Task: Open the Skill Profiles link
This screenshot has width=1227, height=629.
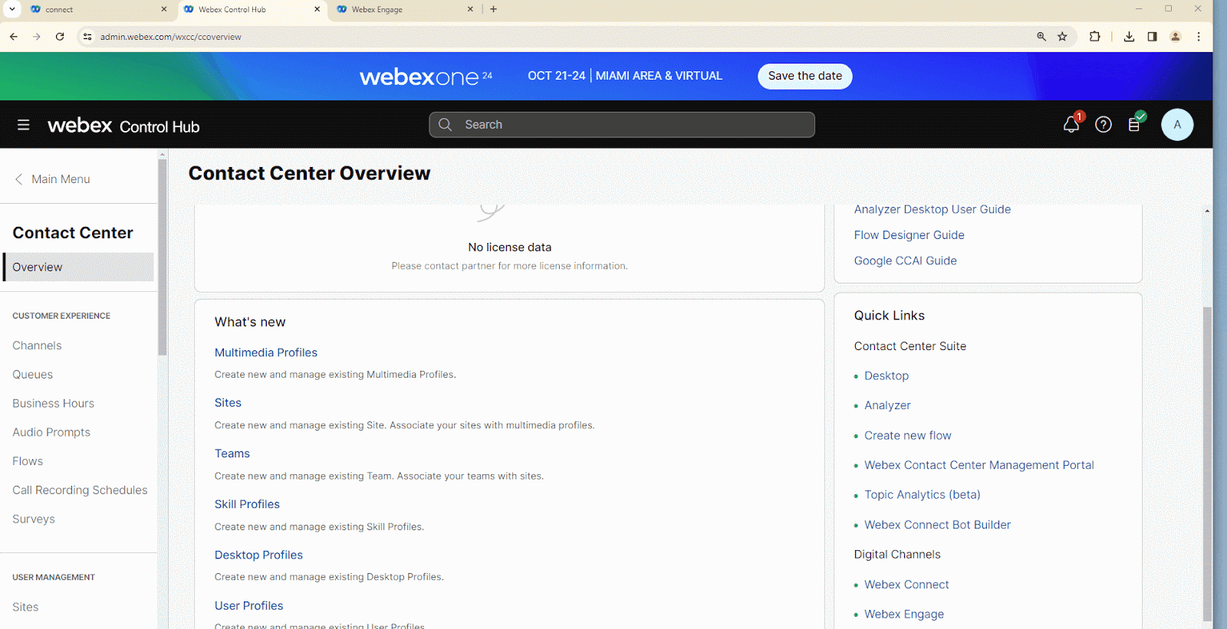Action: tap(247, 504)
